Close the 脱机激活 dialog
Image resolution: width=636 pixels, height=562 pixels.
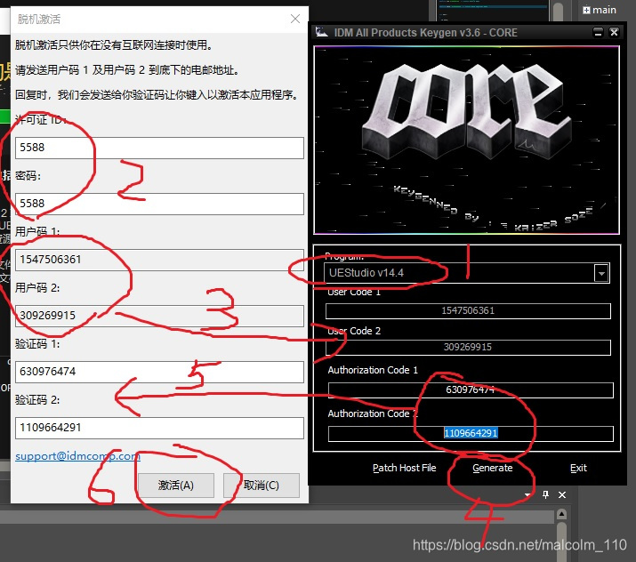tap(295, 19)
